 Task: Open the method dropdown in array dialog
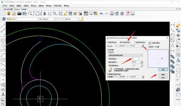(125, 55)
